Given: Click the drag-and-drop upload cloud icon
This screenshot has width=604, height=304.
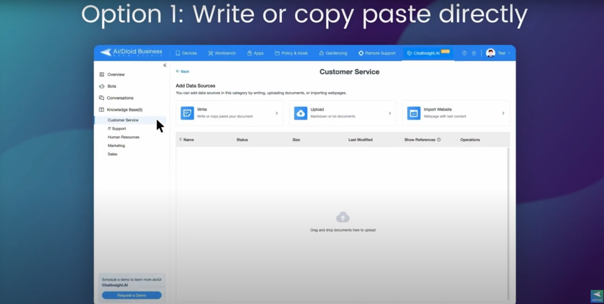Looking at the screenshot, I should [x=343, y=217].
